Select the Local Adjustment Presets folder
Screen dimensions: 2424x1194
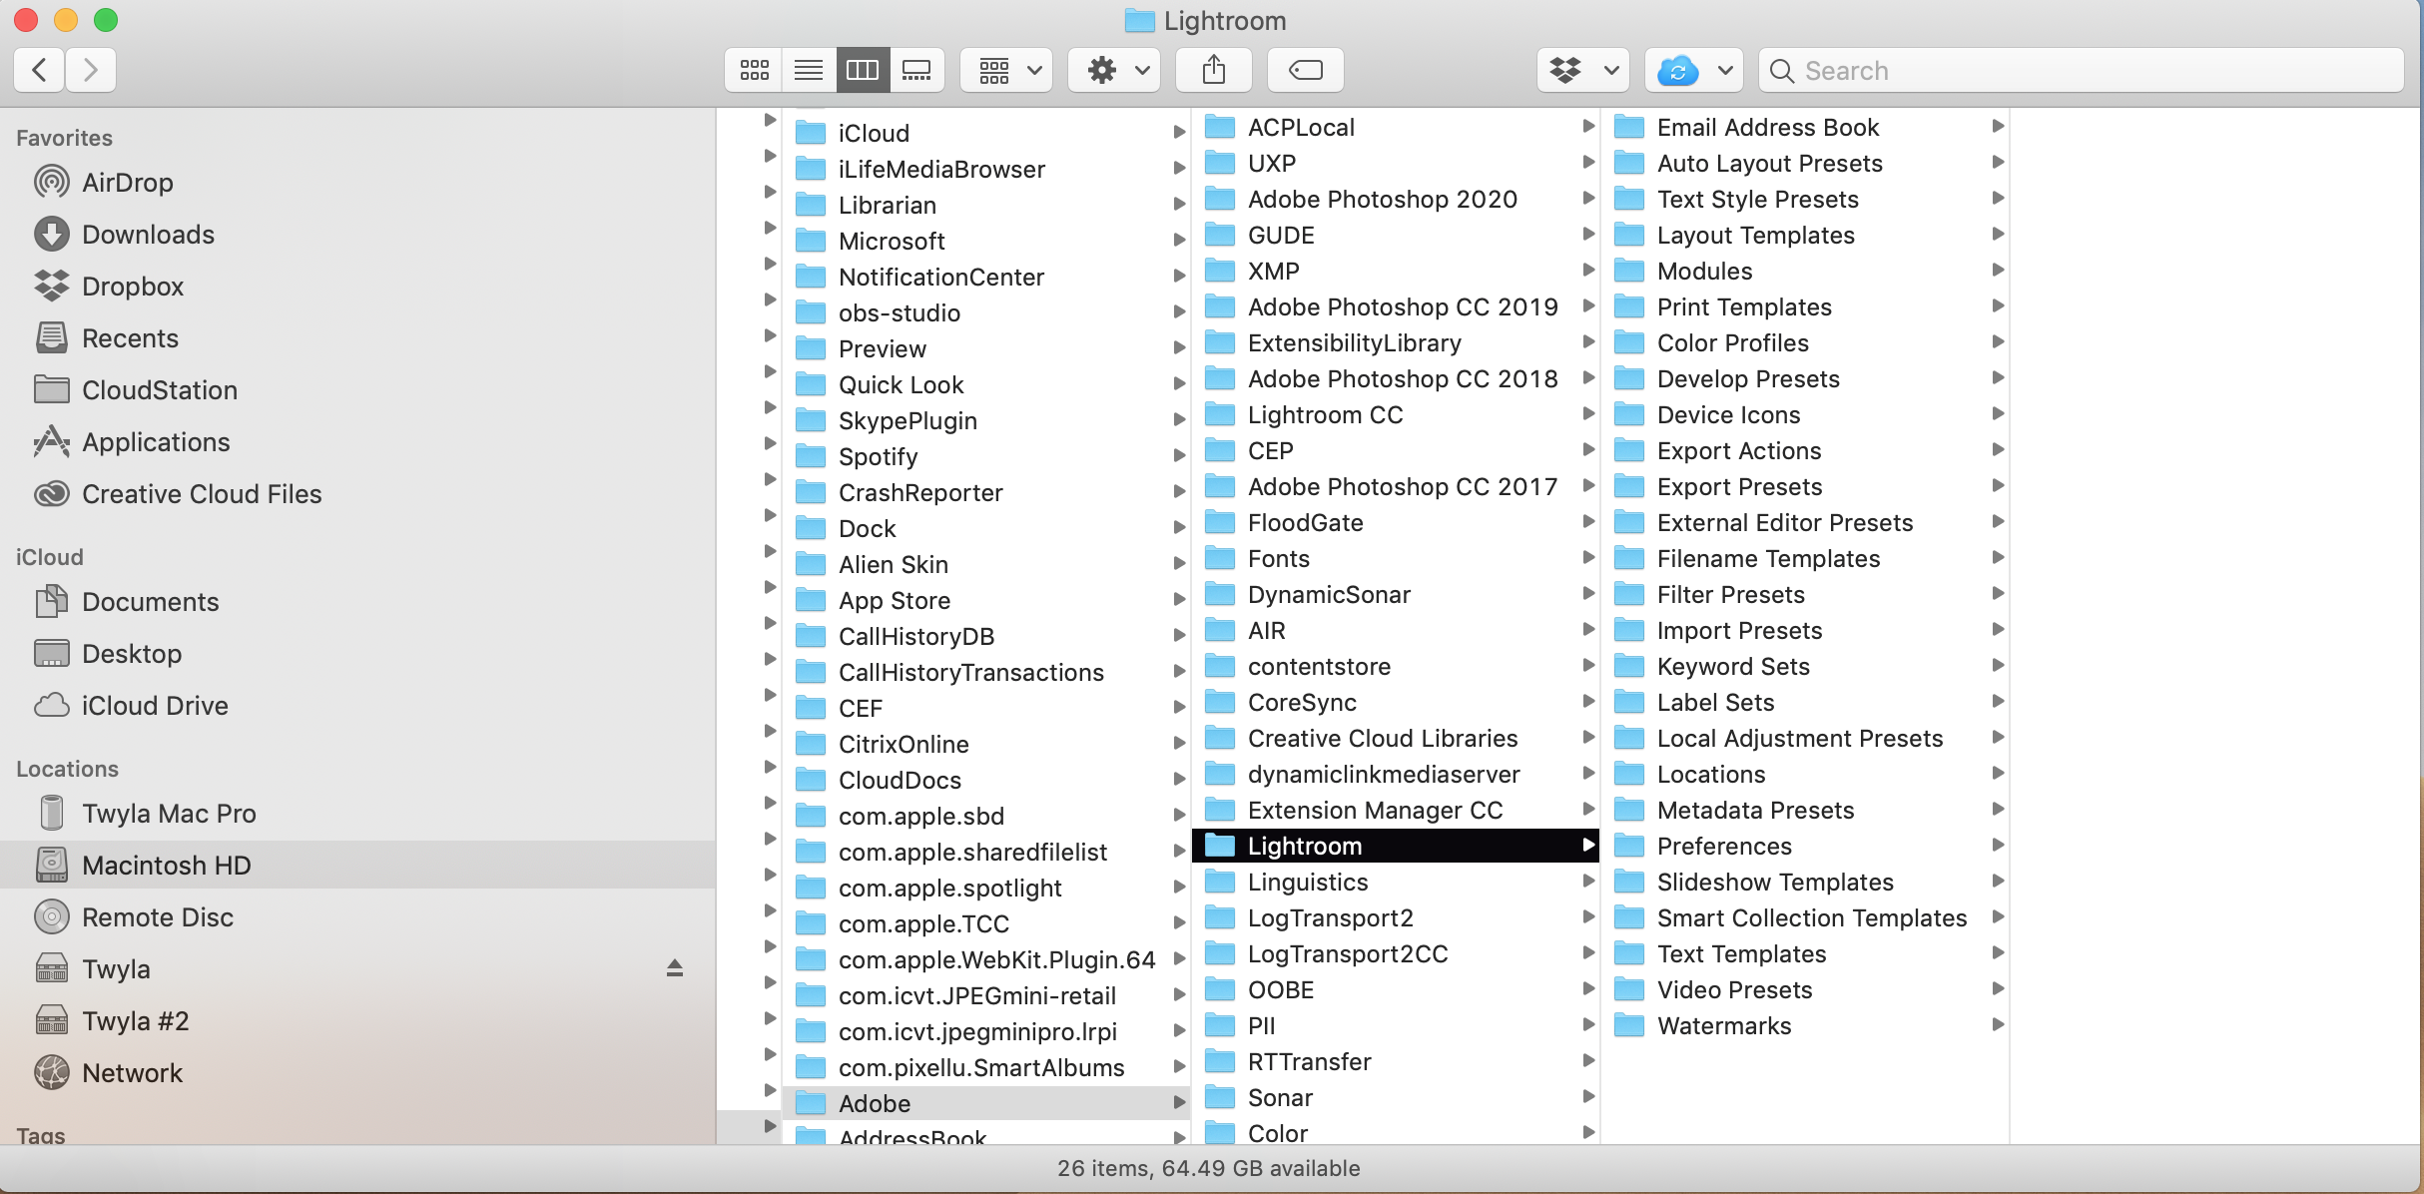pyautogui.click(x=1805, y=738)
